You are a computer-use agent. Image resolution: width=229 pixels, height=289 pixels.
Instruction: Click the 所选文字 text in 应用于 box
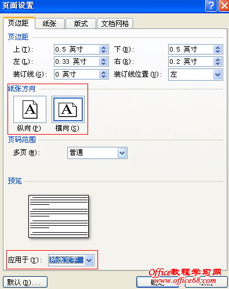tap(64, 260)
